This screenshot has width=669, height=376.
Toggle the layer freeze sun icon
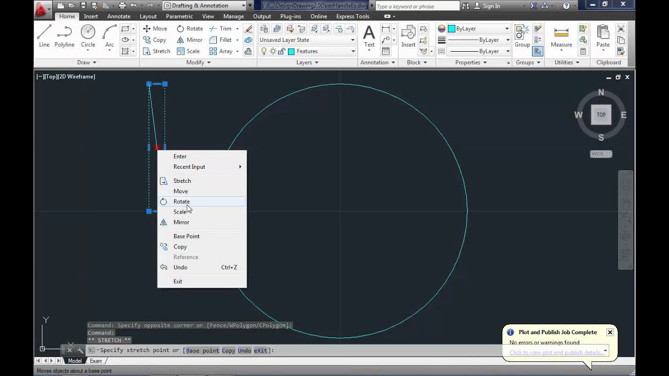(272, 51)
